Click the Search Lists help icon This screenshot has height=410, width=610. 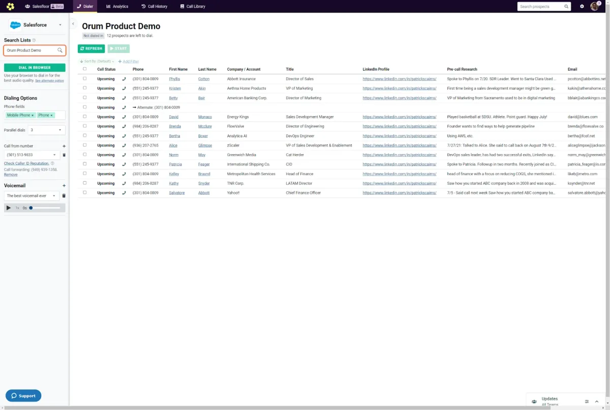pyautogui.click(x=34, y=40)
